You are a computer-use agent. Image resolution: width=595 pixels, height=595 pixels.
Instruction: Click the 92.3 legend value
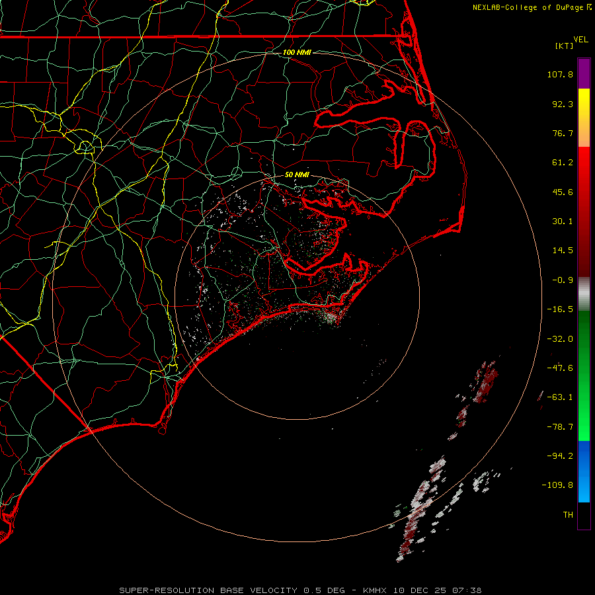563,104
